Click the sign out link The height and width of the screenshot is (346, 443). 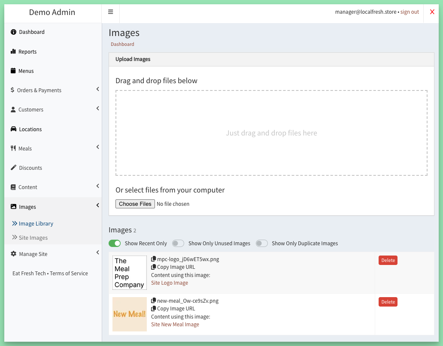(410, 12)
